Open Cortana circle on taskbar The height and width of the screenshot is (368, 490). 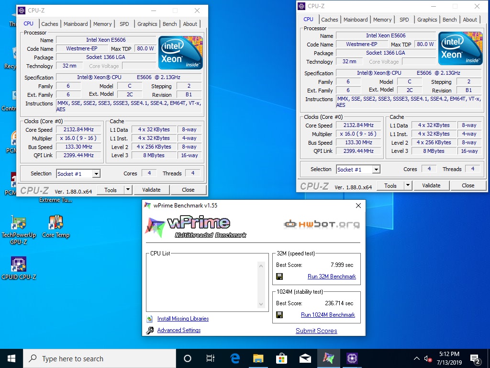pyautogui.click(x=188, y=358)
